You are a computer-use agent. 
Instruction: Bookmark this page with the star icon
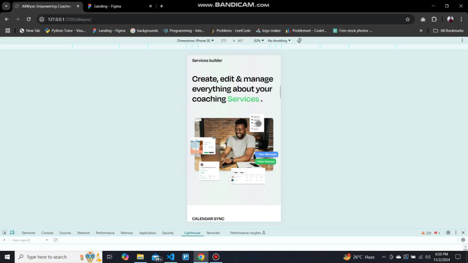tap(408, 19)
